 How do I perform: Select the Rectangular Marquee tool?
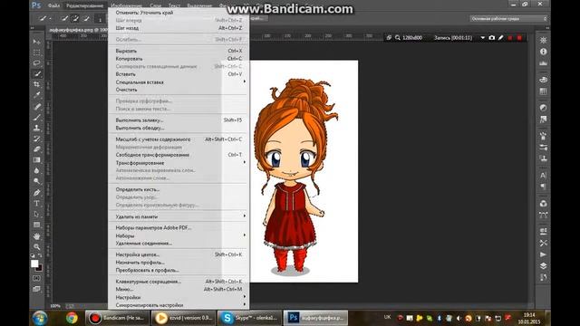pyautogui.click(x=36, y=53)
